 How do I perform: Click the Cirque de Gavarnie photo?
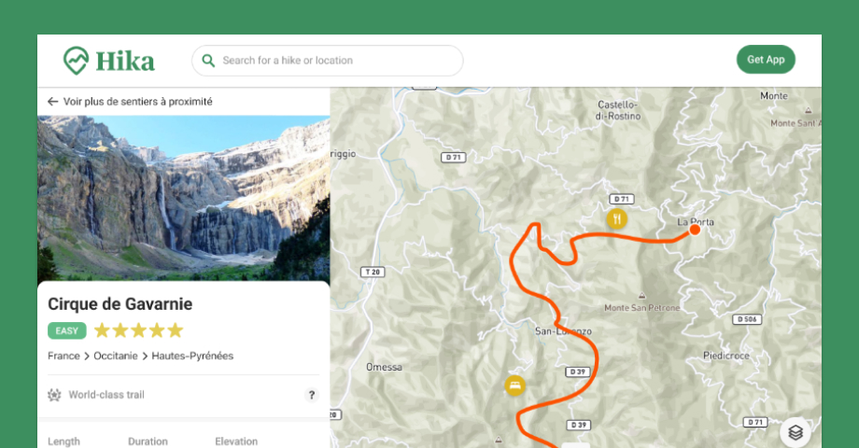(184, 196)
